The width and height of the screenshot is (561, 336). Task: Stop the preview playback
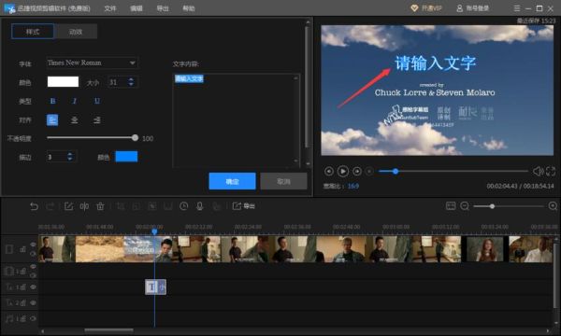point(369,172)
